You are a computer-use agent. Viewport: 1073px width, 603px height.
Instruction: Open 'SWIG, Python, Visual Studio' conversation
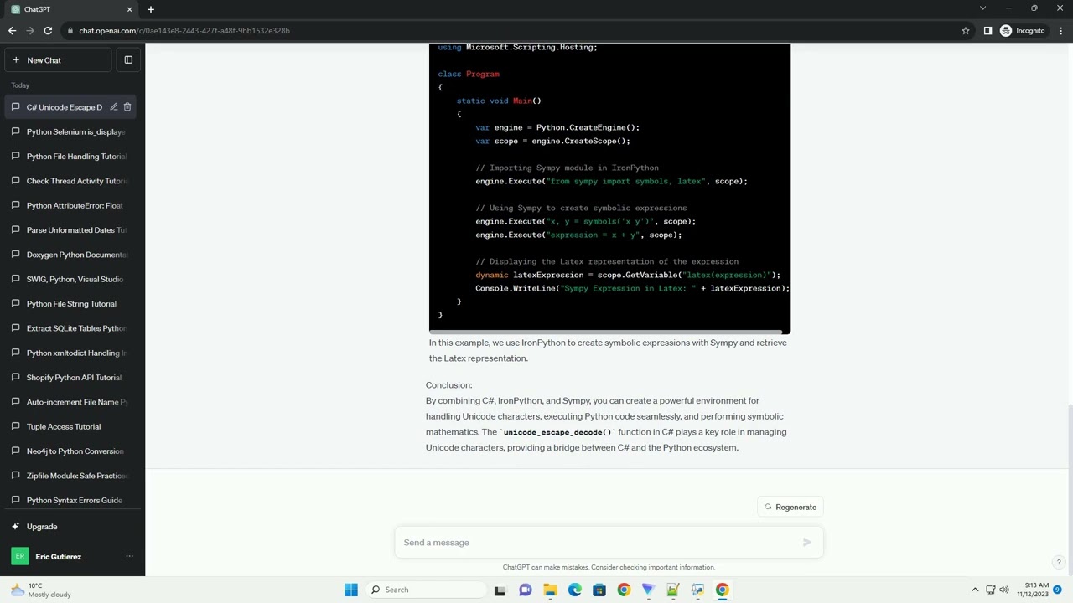pyautogui.click(x=72, y=279)
